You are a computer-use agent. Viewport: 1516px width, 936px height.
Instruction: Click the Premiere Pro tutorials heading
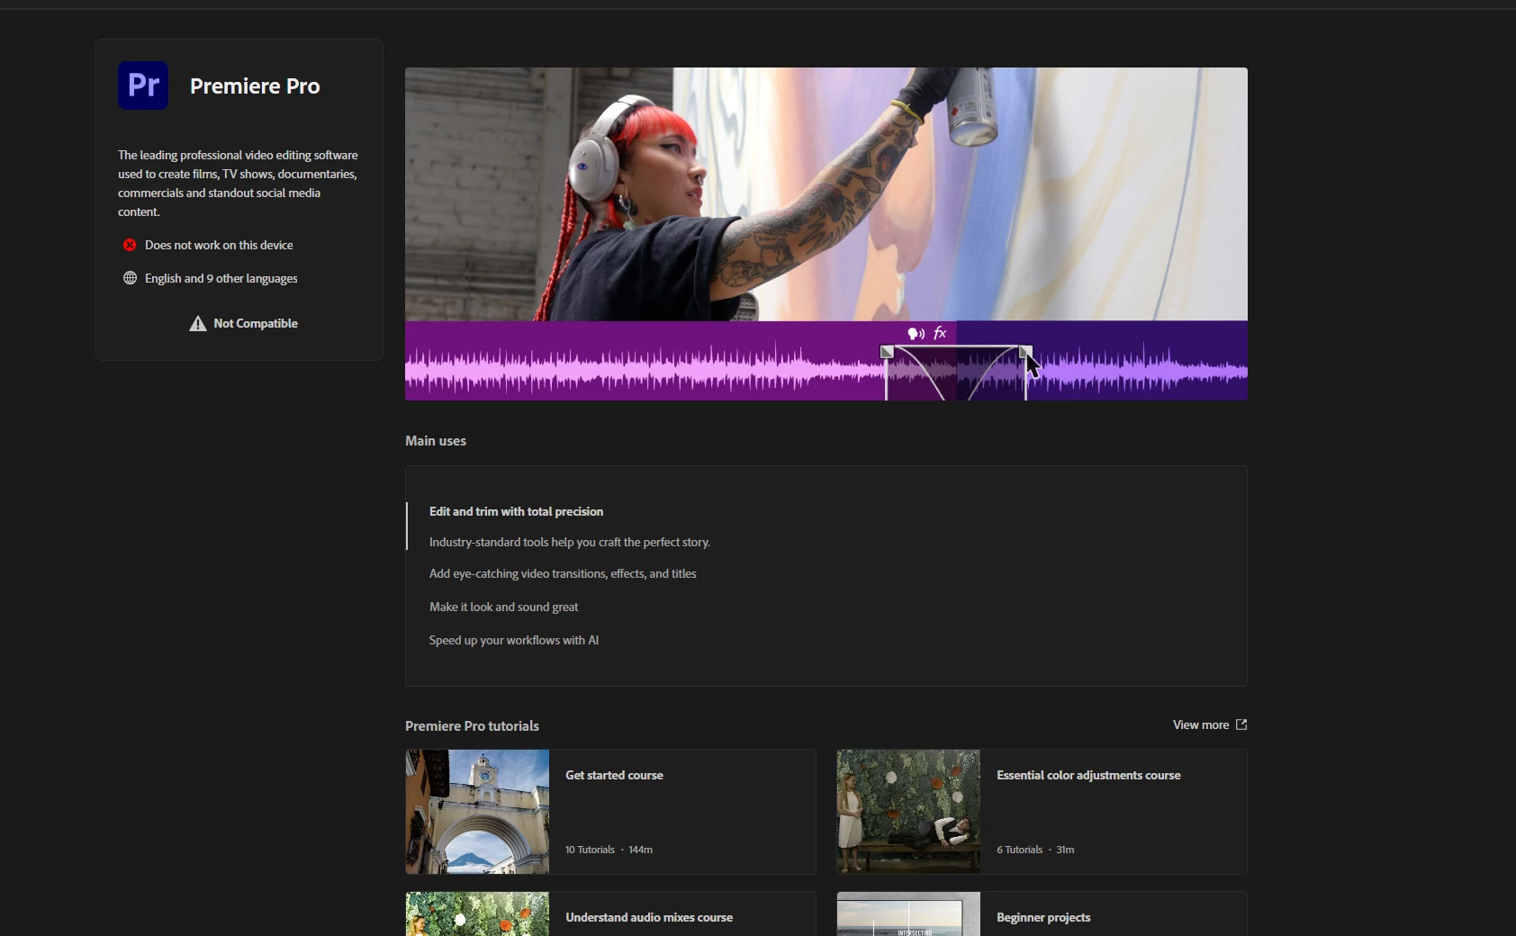[472, 726]
